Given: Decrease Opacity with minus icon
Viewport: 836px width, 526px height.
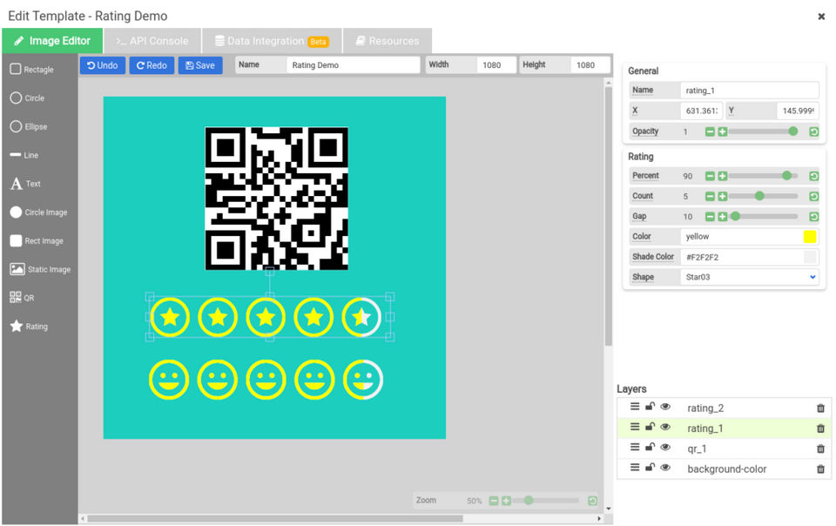Looking at the screenshot, I should click(710, 131).
